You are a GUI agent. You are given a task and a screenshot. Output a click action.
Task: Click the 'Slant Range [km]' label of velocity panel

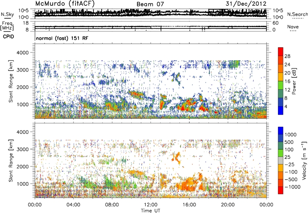(x=11, y=161)
